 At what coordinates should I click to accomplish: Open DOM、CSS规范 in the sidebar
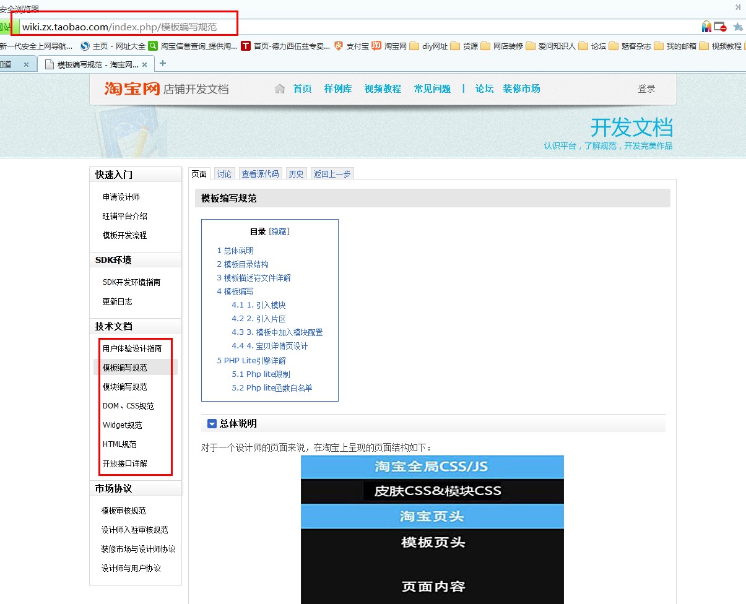tap(128, 406)
